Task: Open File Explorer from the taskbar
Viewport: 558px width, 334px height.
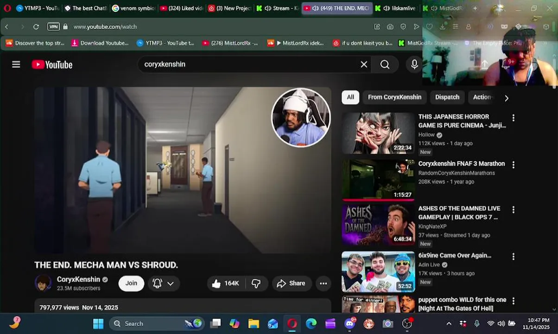Action: [x=254, y=324]
